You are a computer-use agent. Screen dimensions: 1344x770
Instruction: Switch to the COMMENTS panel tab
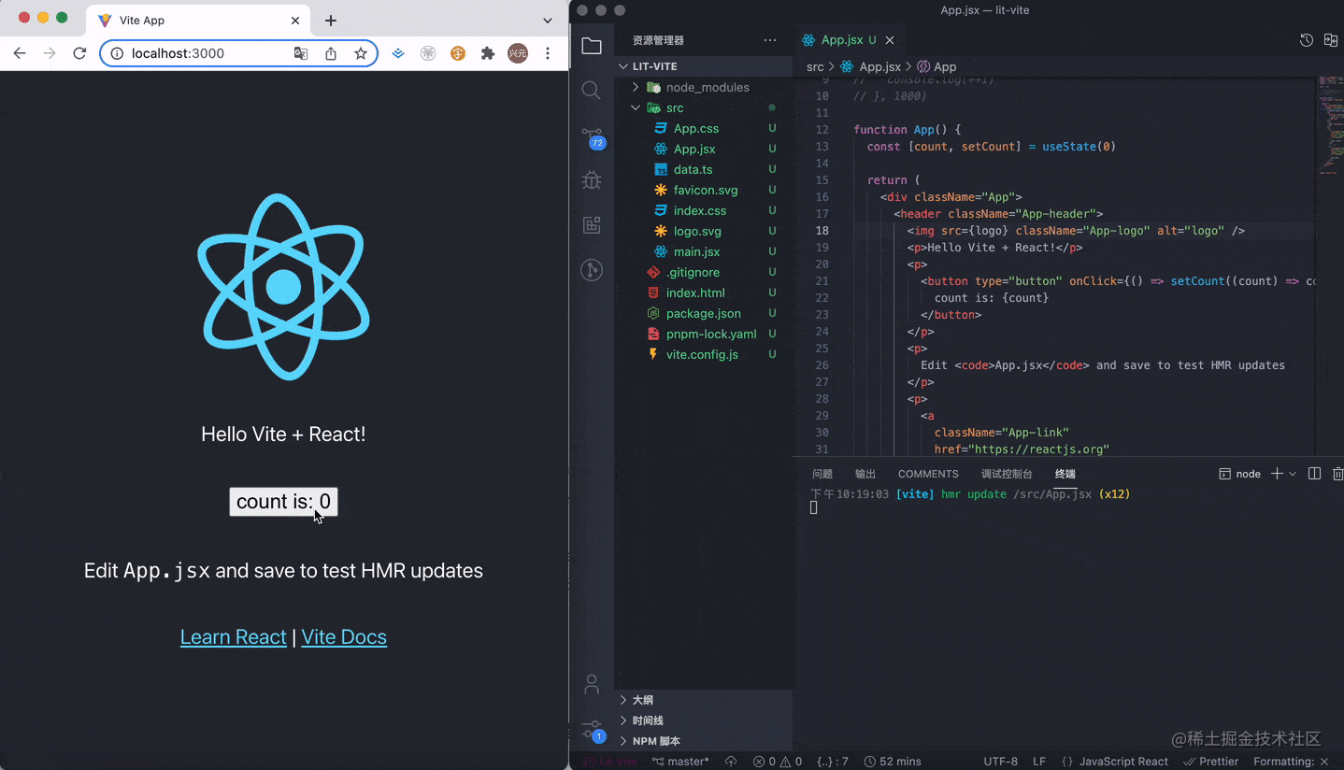coord(927,474)
